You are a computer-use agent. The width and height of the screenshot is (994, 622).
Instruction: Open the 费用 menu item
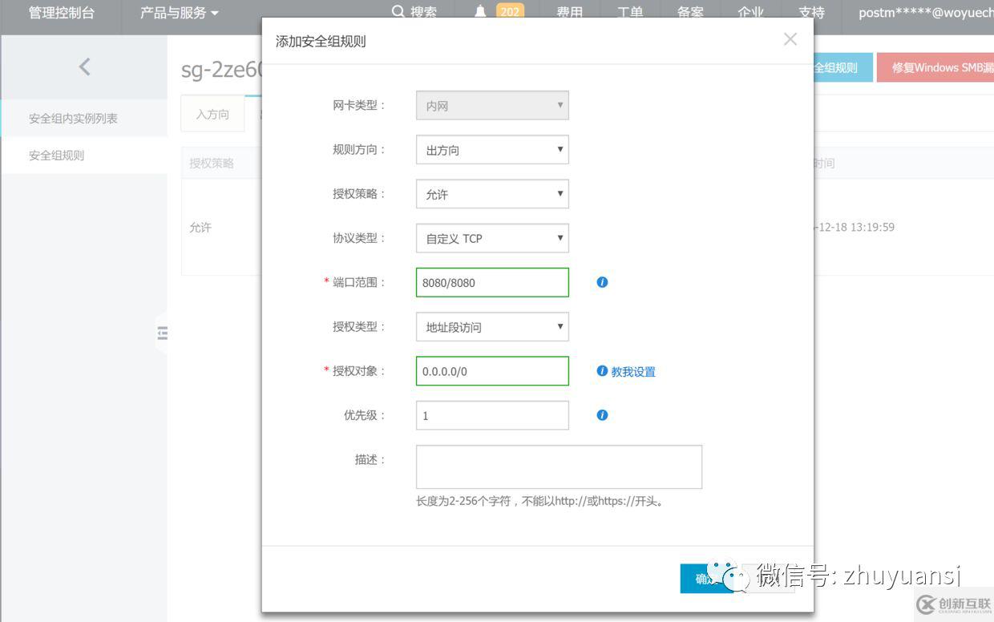tap(569, 12)
